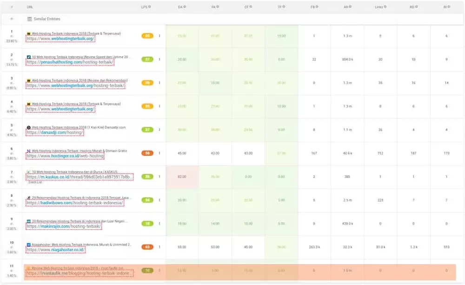Image resolution: width=465 pixels, height=285 pixels.
Task: Click the info icon next to TF header
Action: tap(284, 6)
